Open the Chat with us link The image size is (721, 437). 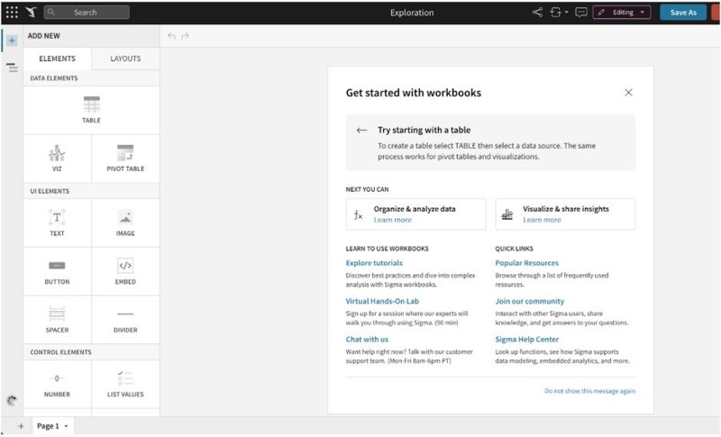[367, 339]
